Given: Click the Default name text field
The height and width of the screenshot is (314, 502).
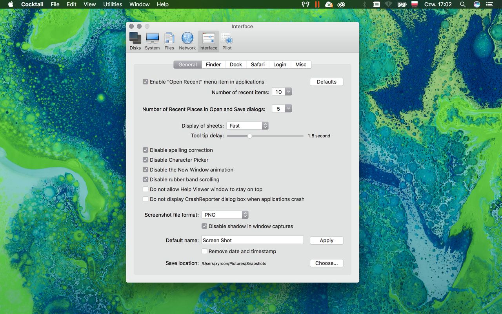Looking at the screenshot, I should coord(252,240).
